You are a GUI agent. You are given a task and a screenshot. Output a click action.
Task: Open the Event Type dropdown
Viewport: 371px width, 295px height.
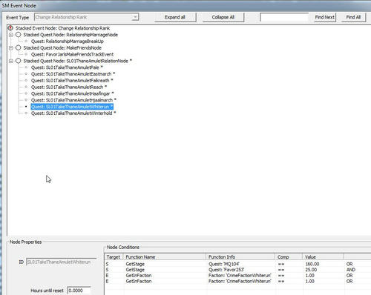click(x=135, y=17)
